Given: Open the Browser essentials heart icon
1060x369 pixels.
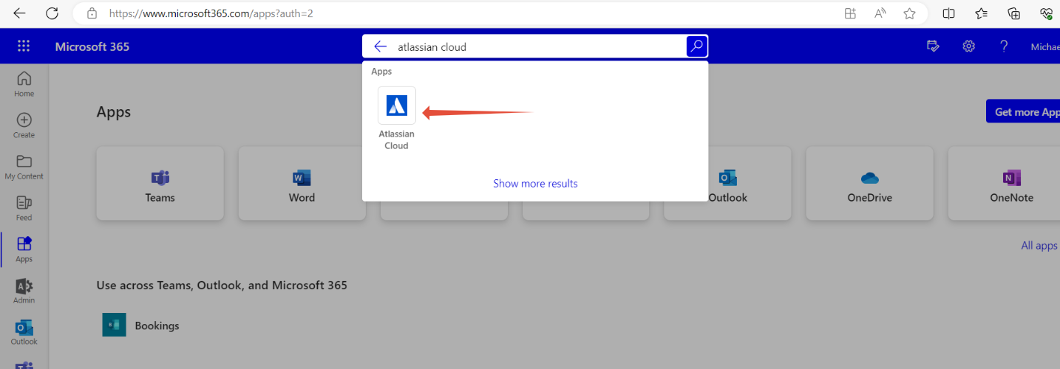Looking at the screenshot, I should coord(1046,13).
